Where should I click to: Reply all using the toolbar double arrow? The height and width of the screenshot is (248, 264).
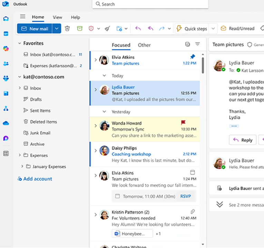(150, 29)
